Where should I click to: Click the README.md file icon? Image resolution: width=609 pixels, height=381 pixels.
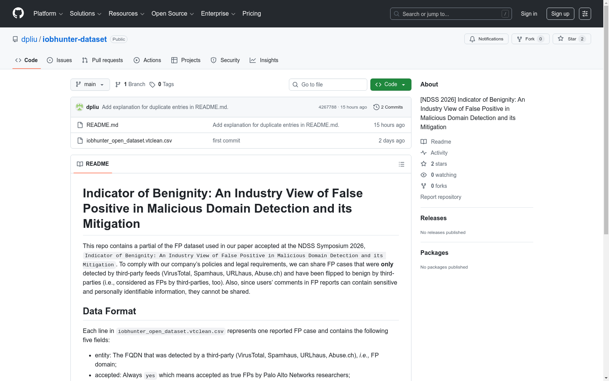point(80,125)
